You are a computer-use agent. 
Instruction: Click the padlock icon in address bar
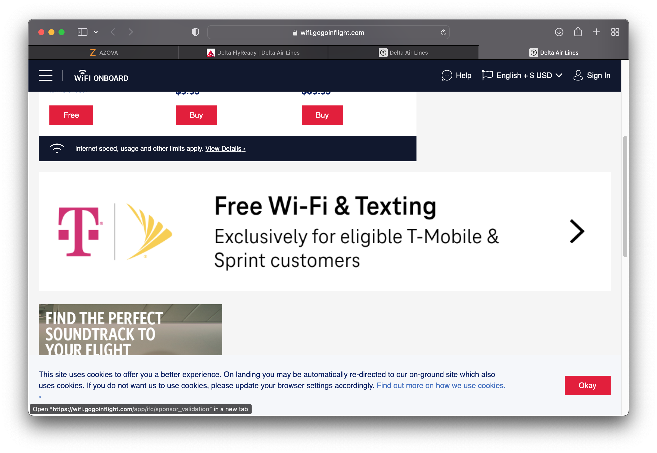(x=295, y=33)
